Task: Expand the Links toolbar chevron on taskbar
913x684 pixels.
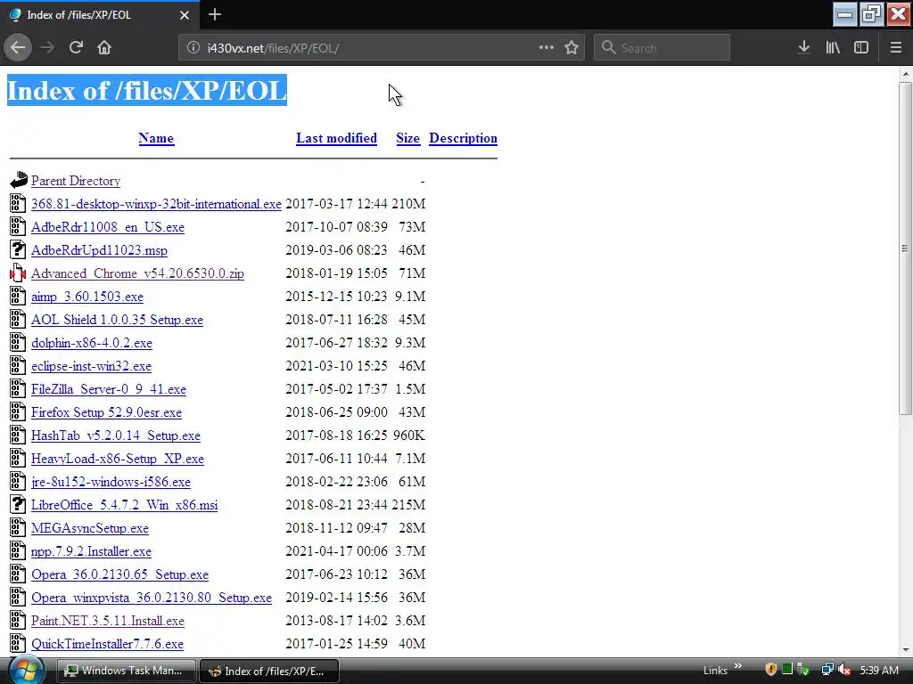Action: pyautogui.click(x=738, y=666)
